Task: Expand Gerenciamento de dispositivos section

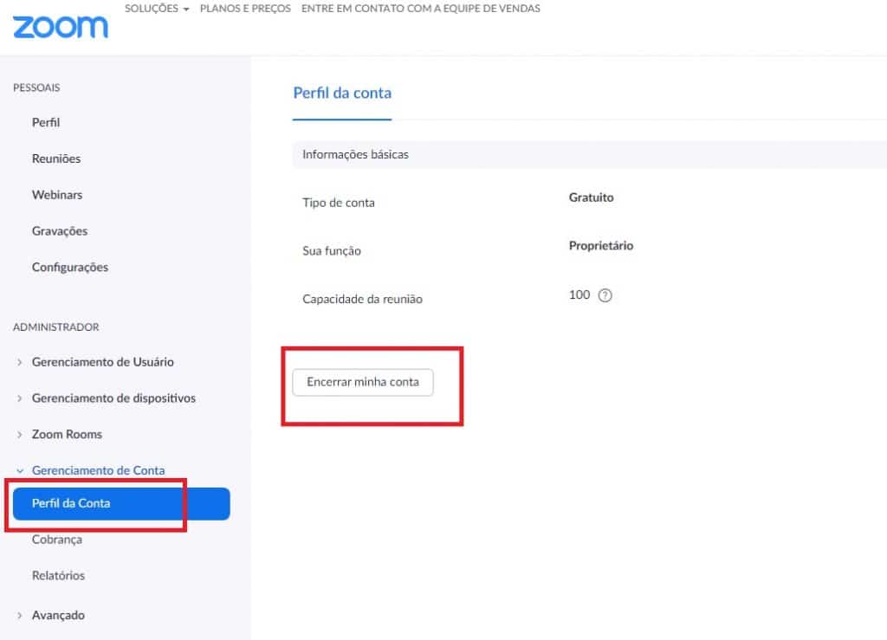Action: point(113,398)
